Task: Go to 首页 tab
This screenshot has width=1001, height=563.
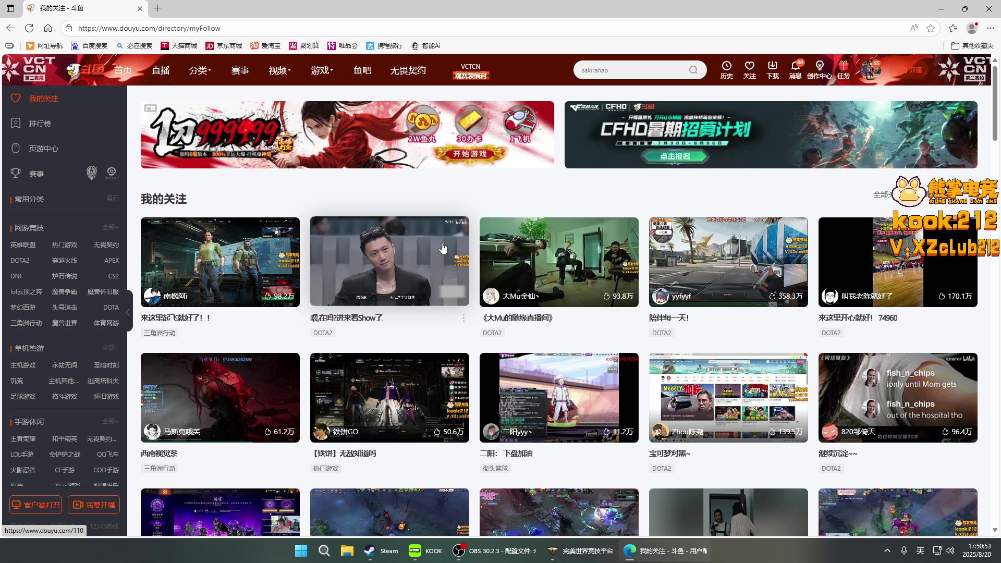Action: click(123, 70)
